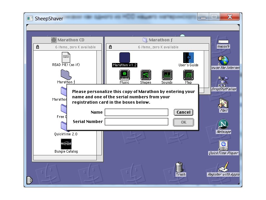Viewport: 266px width, 200px height.
Task: Click the "6 items, zero K available" text in Marathon ƒ
Action: [158, 47]
